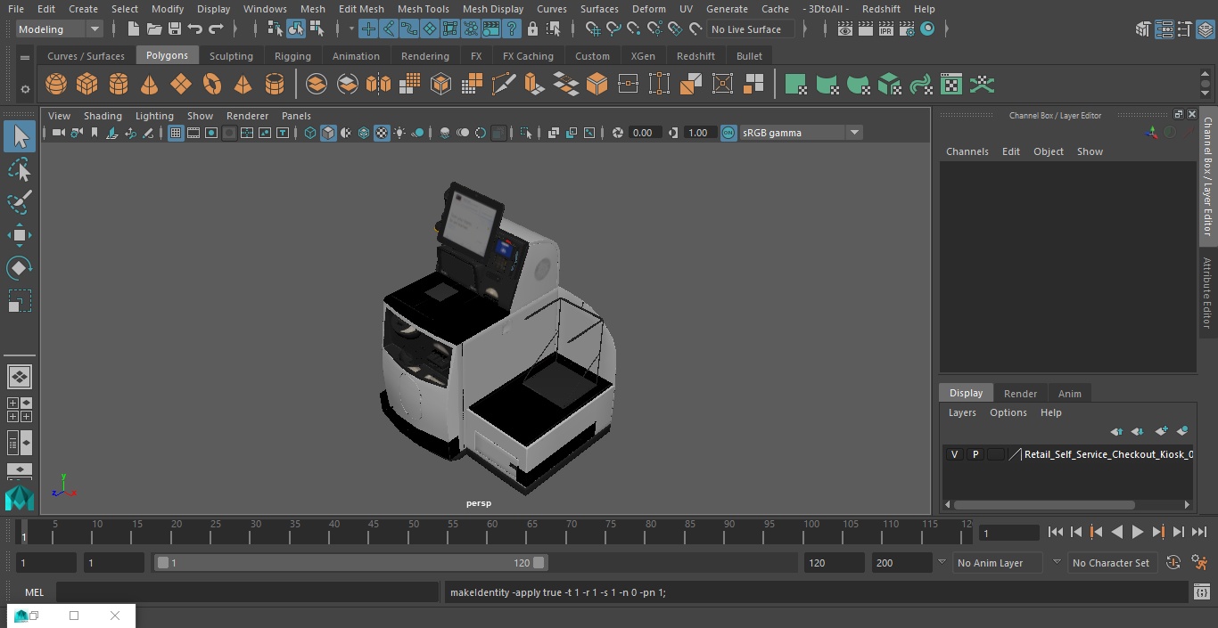Open the shelf gear options menu

[x=24, y=89]
